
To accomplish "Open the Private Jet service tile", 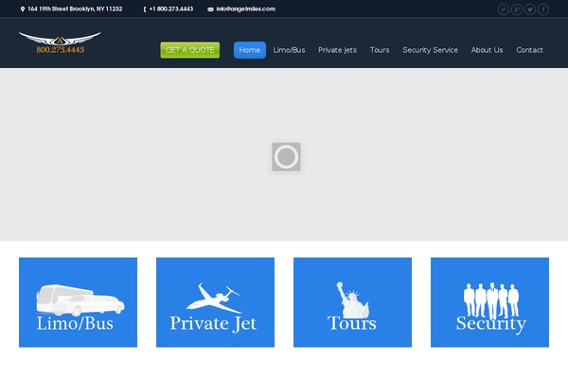I will pos(215,302).
